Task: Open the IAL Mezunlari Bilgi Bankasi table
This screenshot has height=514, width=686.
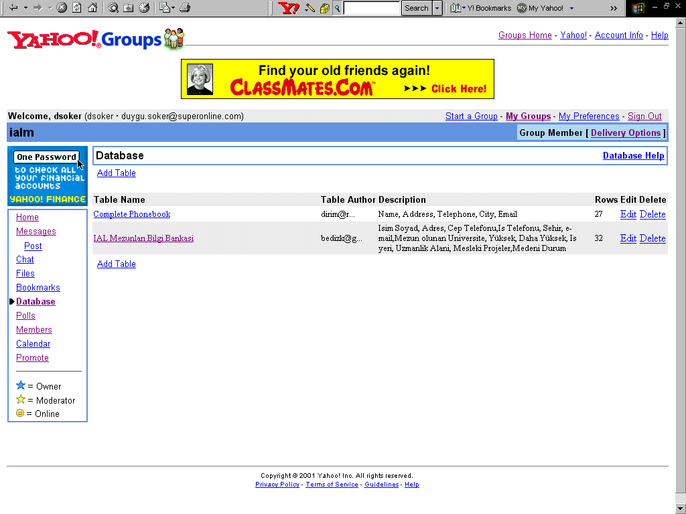Action: [x=143, y=238]
